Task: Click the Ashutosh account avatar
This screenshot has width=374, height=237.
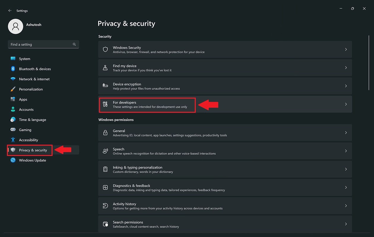Action: pyautogui.click(x=15, y=26)
